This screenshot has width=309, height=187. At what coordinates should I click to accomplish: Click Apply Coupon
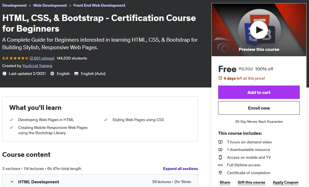[285, 182]
